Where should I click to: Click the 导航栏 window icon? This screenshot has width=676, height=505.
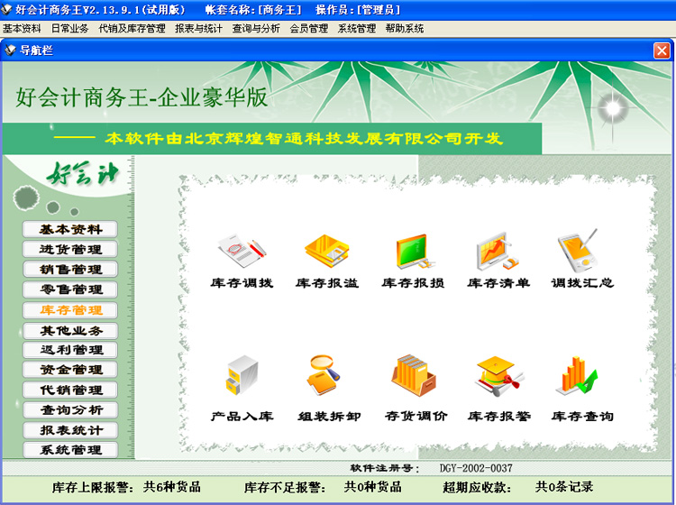pos(10,50)
